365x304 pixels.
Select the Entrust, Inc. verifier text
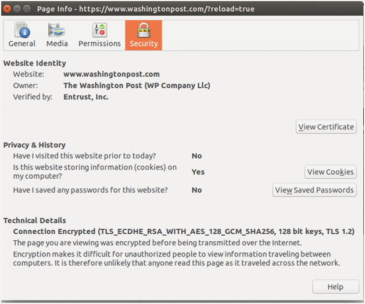click(86, 97)
